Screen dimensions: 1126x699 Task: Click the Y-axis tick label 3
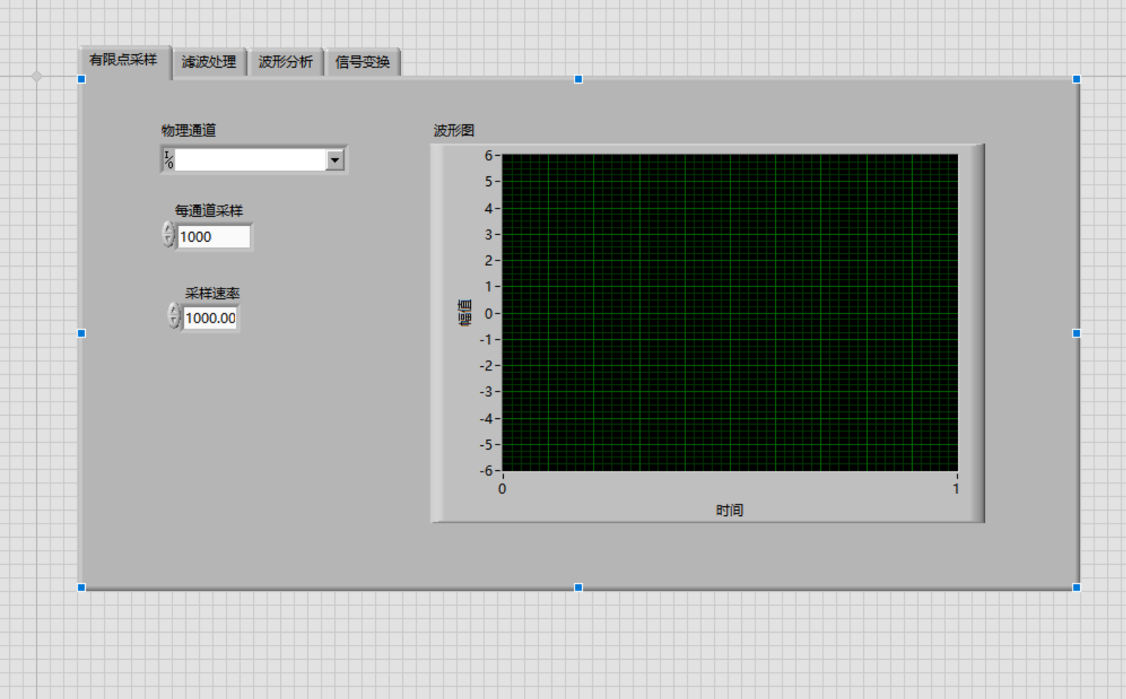click(488, 234)
